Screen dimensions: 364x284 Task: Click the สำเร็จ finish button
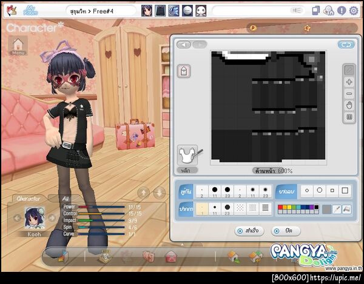(249, 231)
